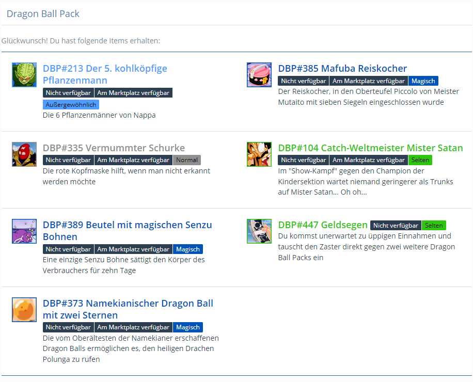Click Magisch badge under Mafuba Reiskocher

423,81
